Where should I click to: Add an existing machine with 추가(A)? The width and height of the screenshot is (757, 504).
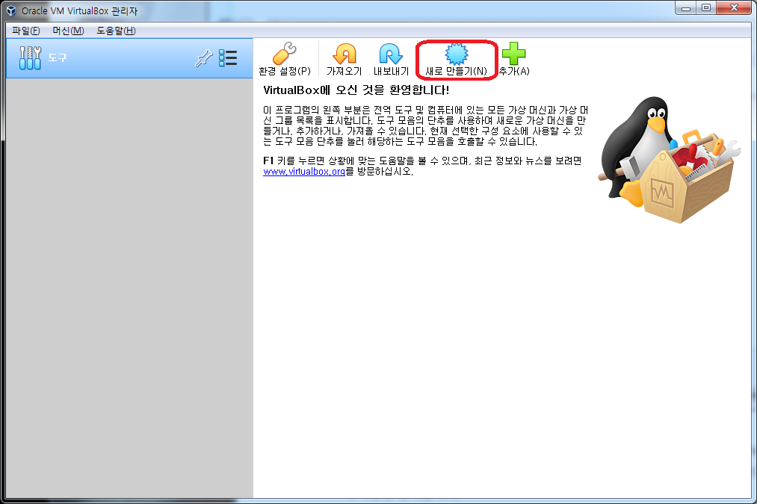coord(514,59)
